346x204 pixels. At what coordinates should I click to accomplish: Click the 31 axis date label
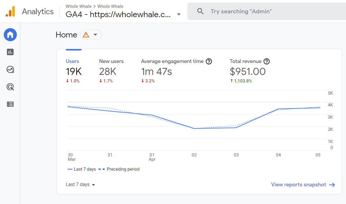tap(110, 155)
